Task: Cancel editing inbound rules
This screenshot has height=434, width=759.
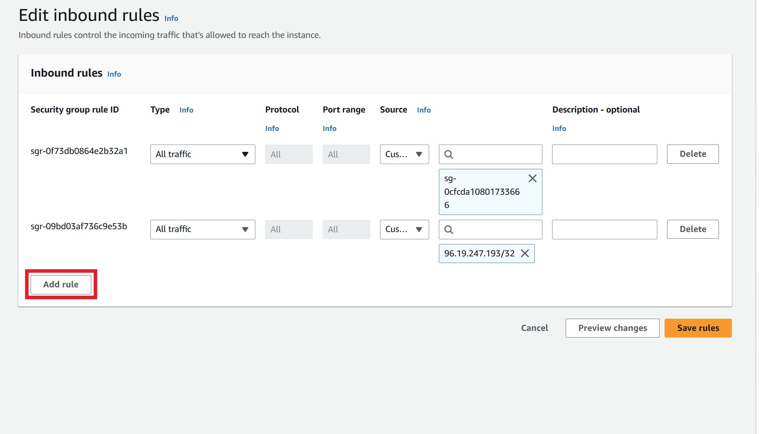Action: pyautogui.click(x=534, y=328)
